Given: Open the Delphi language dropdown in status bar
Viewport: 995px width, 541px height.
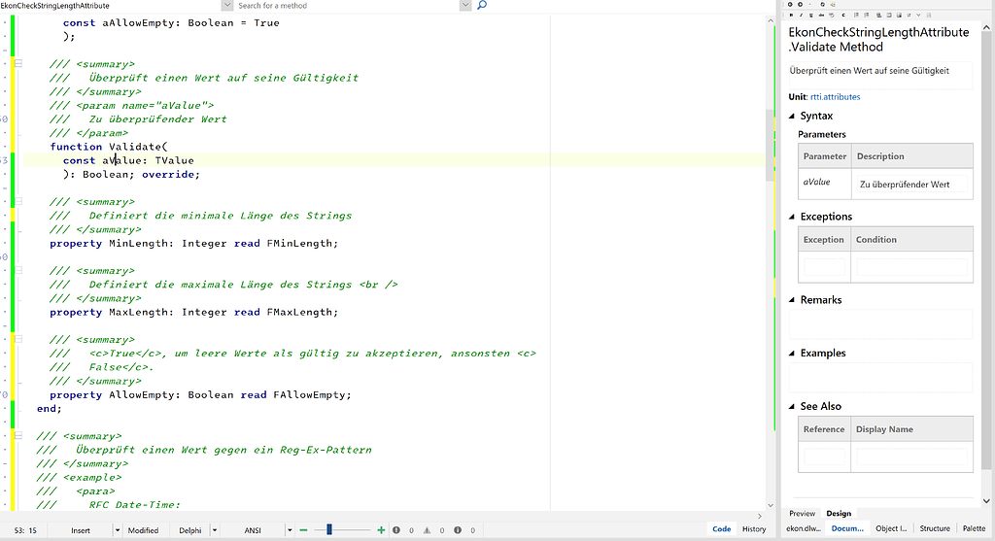Looking at the screenshot, I should (x=214, y=530).
